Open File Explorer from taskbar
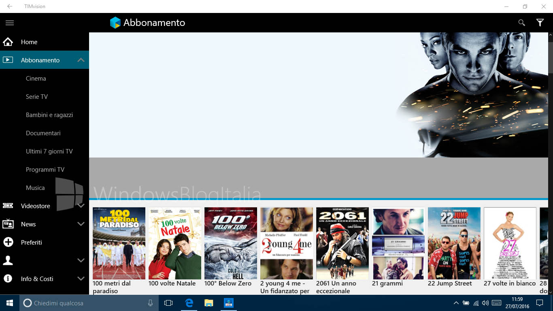553x311 pixels. click(209, 303)
